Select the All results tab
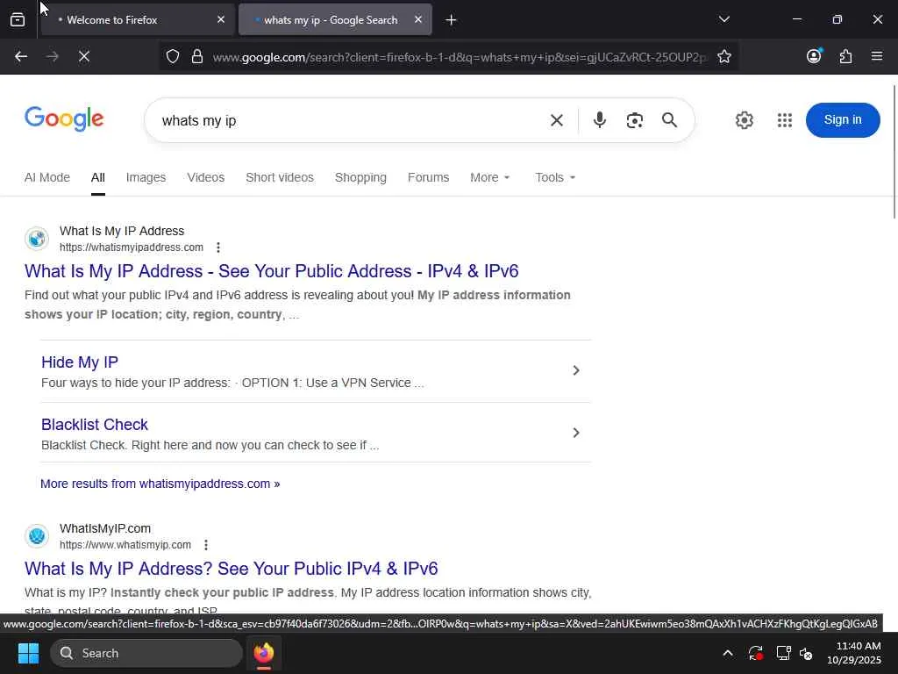 pyautogui.click(x=98, y=177)
